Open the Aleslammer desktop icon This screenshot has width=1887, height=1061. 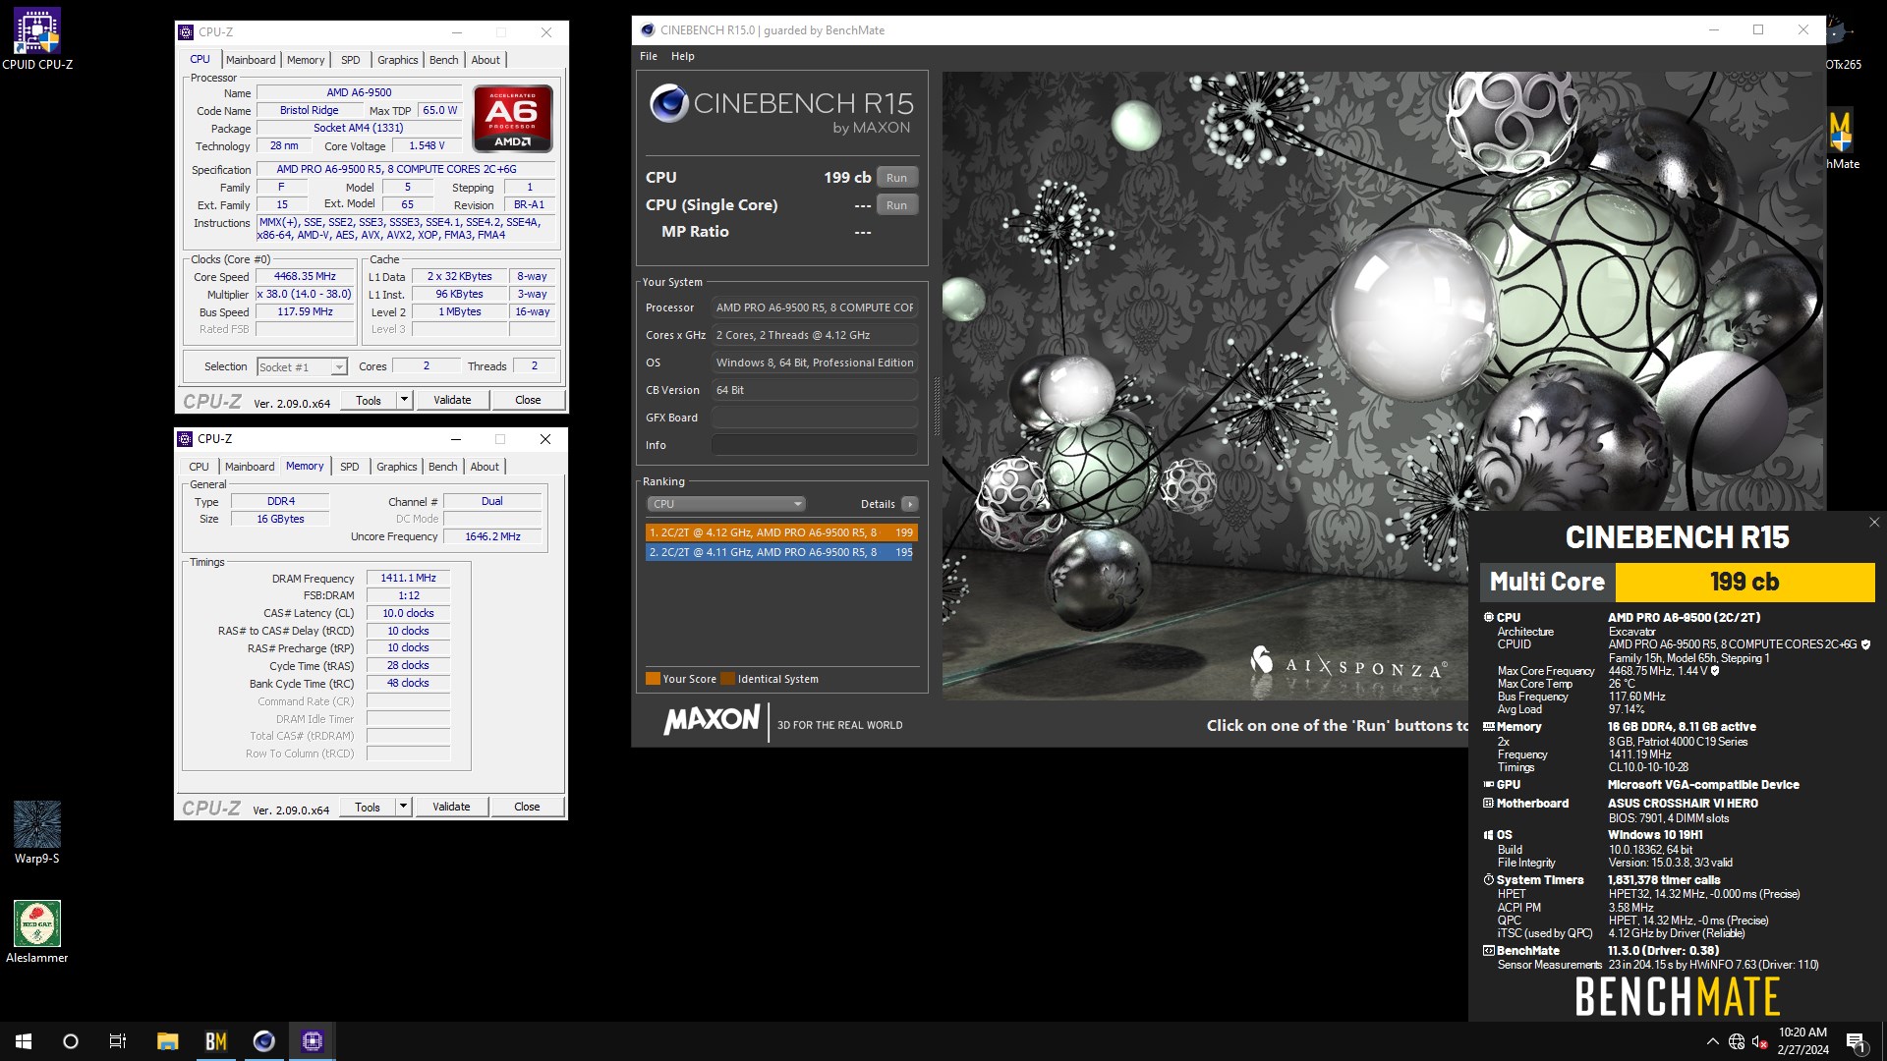pos(37,931)
